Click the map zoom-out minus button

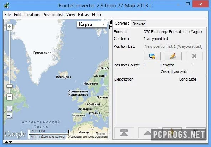point(10,97)
